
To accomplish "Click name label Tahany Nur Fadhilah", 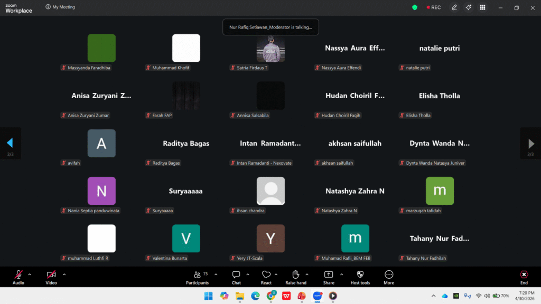I will [423, 258].
